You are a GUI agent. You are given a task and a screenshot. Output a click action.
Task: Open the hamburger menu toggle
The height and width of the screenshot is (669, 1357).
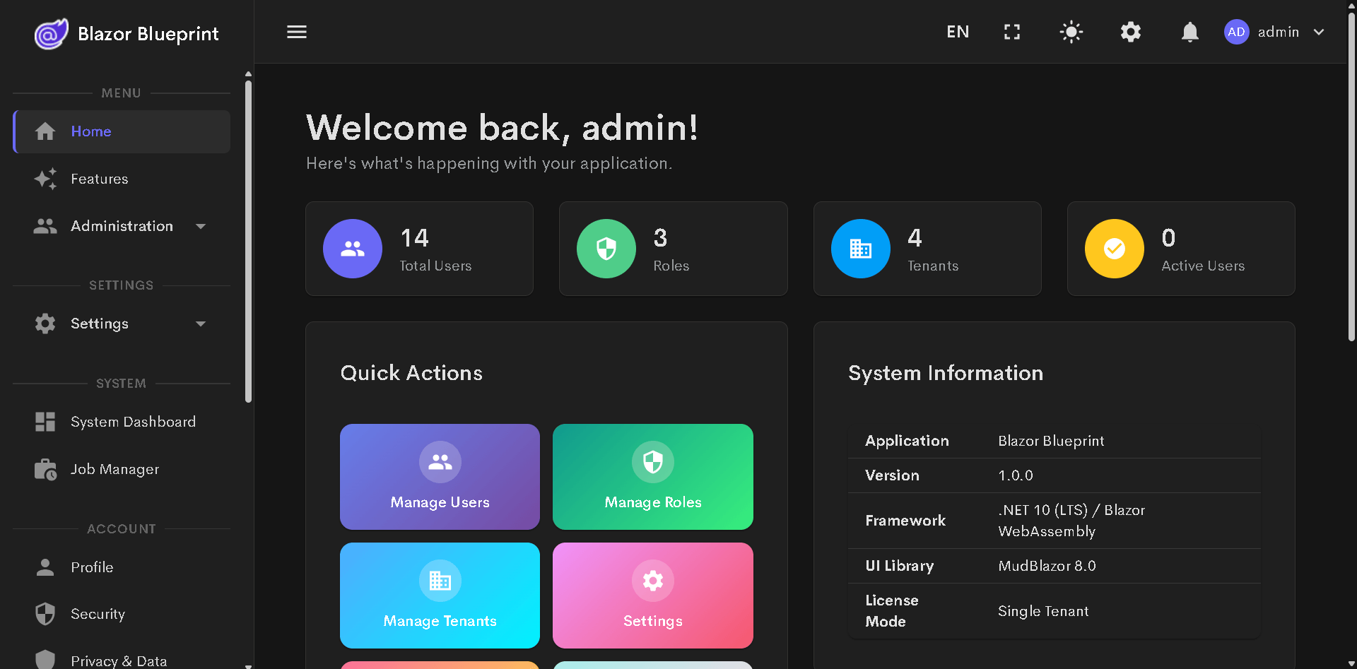[x=296, y=32]
